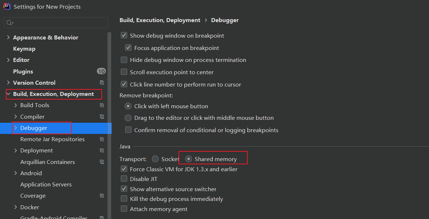Click the project-level icon beside Compiler

click(x=102, y=117)
